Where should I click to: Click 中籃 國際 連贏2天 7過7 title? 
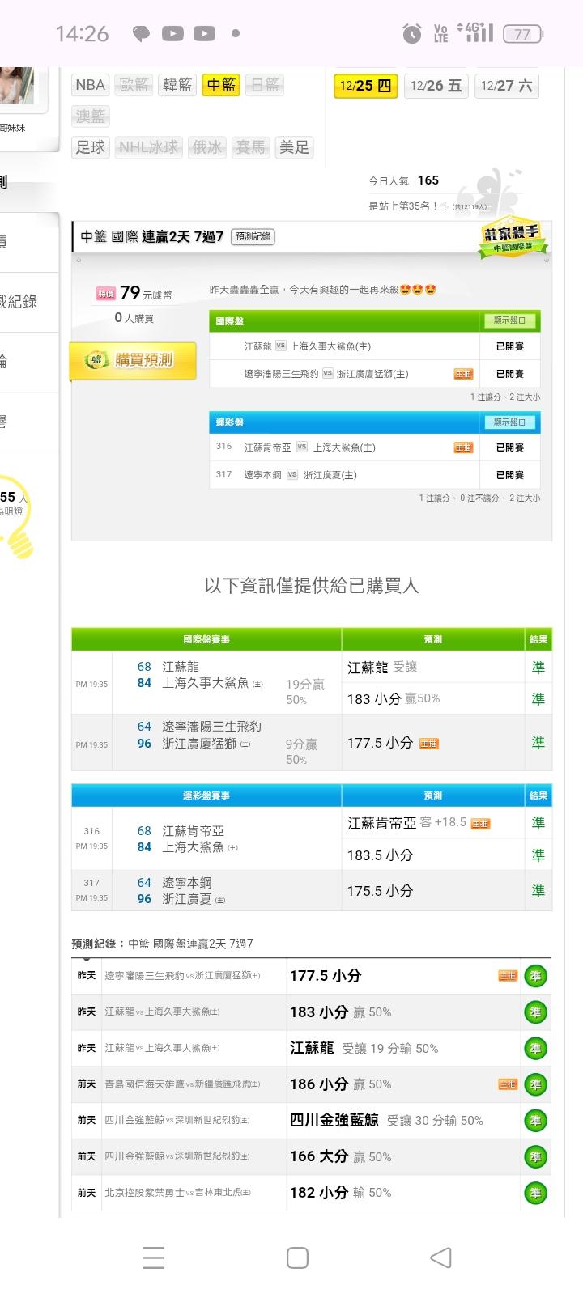pos(151,237)
